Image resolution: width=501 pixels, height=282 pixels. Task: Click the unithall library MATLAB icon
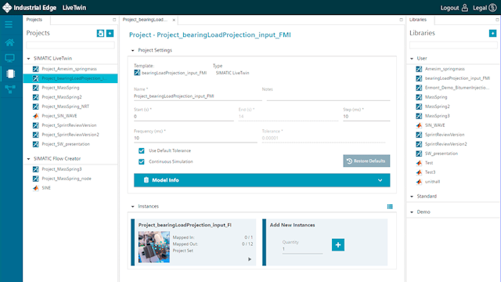419,182
